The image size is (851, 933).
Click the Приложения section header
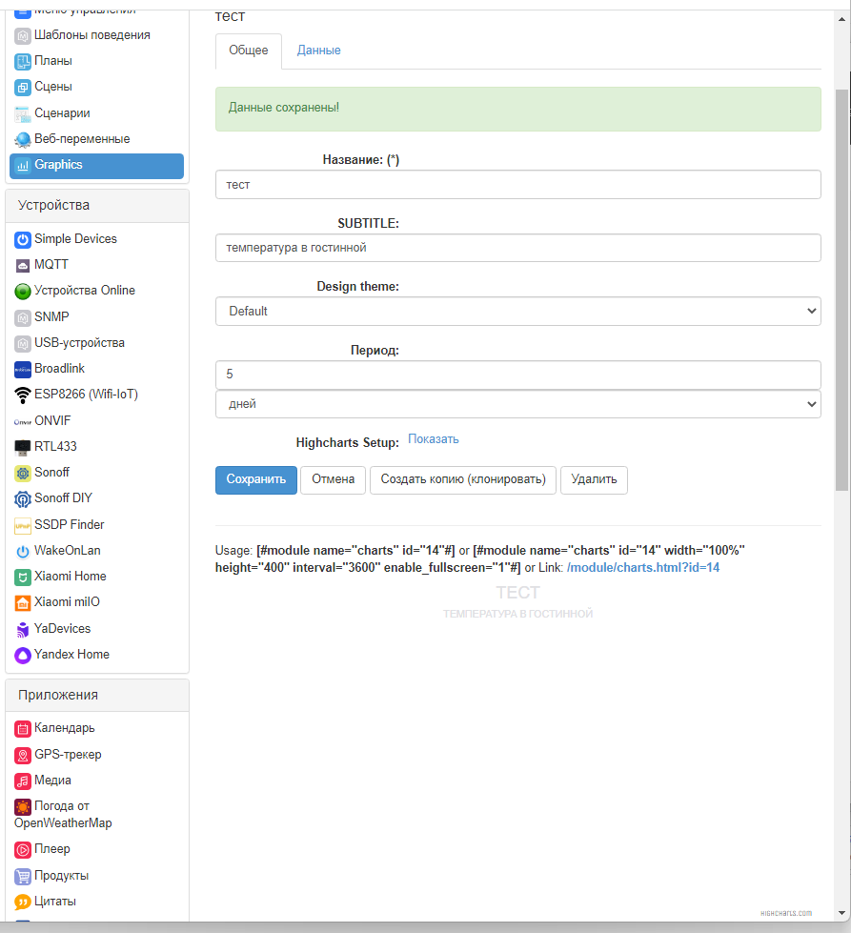click(x=97, y=696)
